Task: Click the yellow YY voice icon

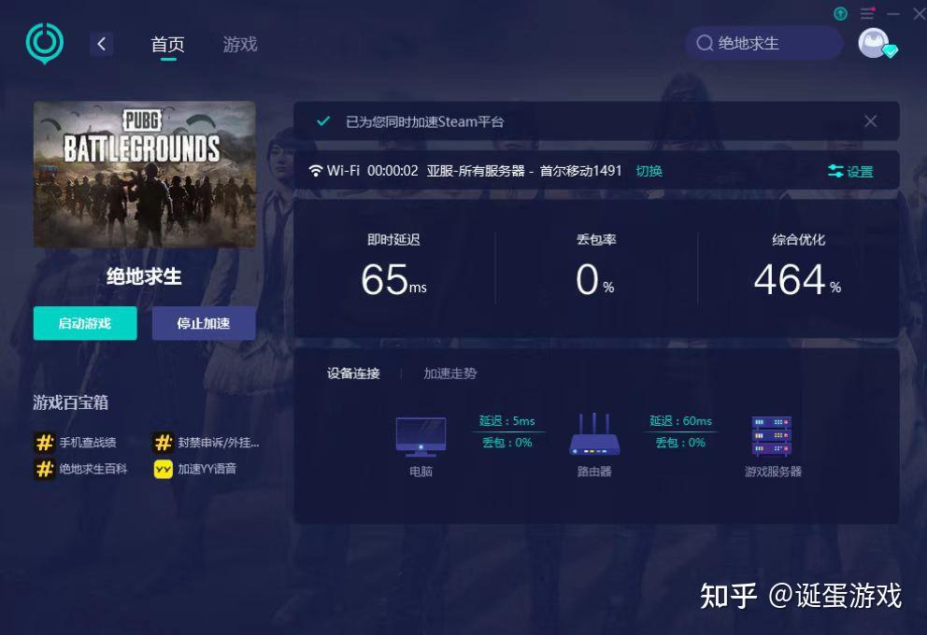Action: click(x=164, y=469)
